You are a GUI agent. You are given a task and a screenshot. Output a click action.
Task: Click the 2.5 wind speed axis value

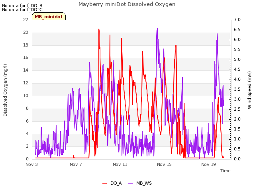237,109
